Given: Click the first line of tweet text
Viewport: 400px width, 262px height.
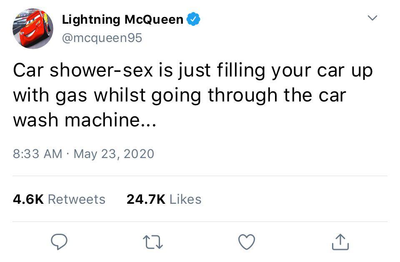Looking at the screenshot, I should click(193, 71).
